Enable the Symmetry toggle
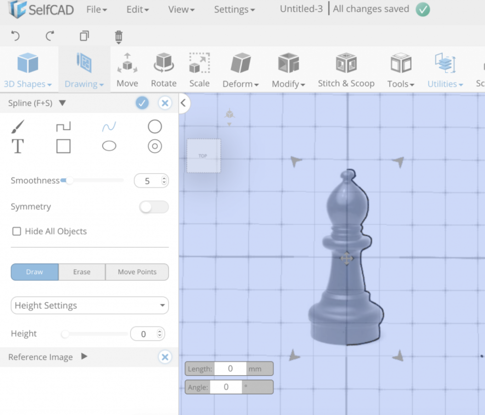The width and height of the screenshot is (485, 415). (x=153, y=207)
